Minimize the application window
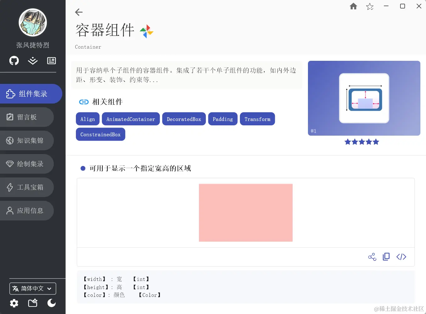426x314 pixels. point(386,6)
